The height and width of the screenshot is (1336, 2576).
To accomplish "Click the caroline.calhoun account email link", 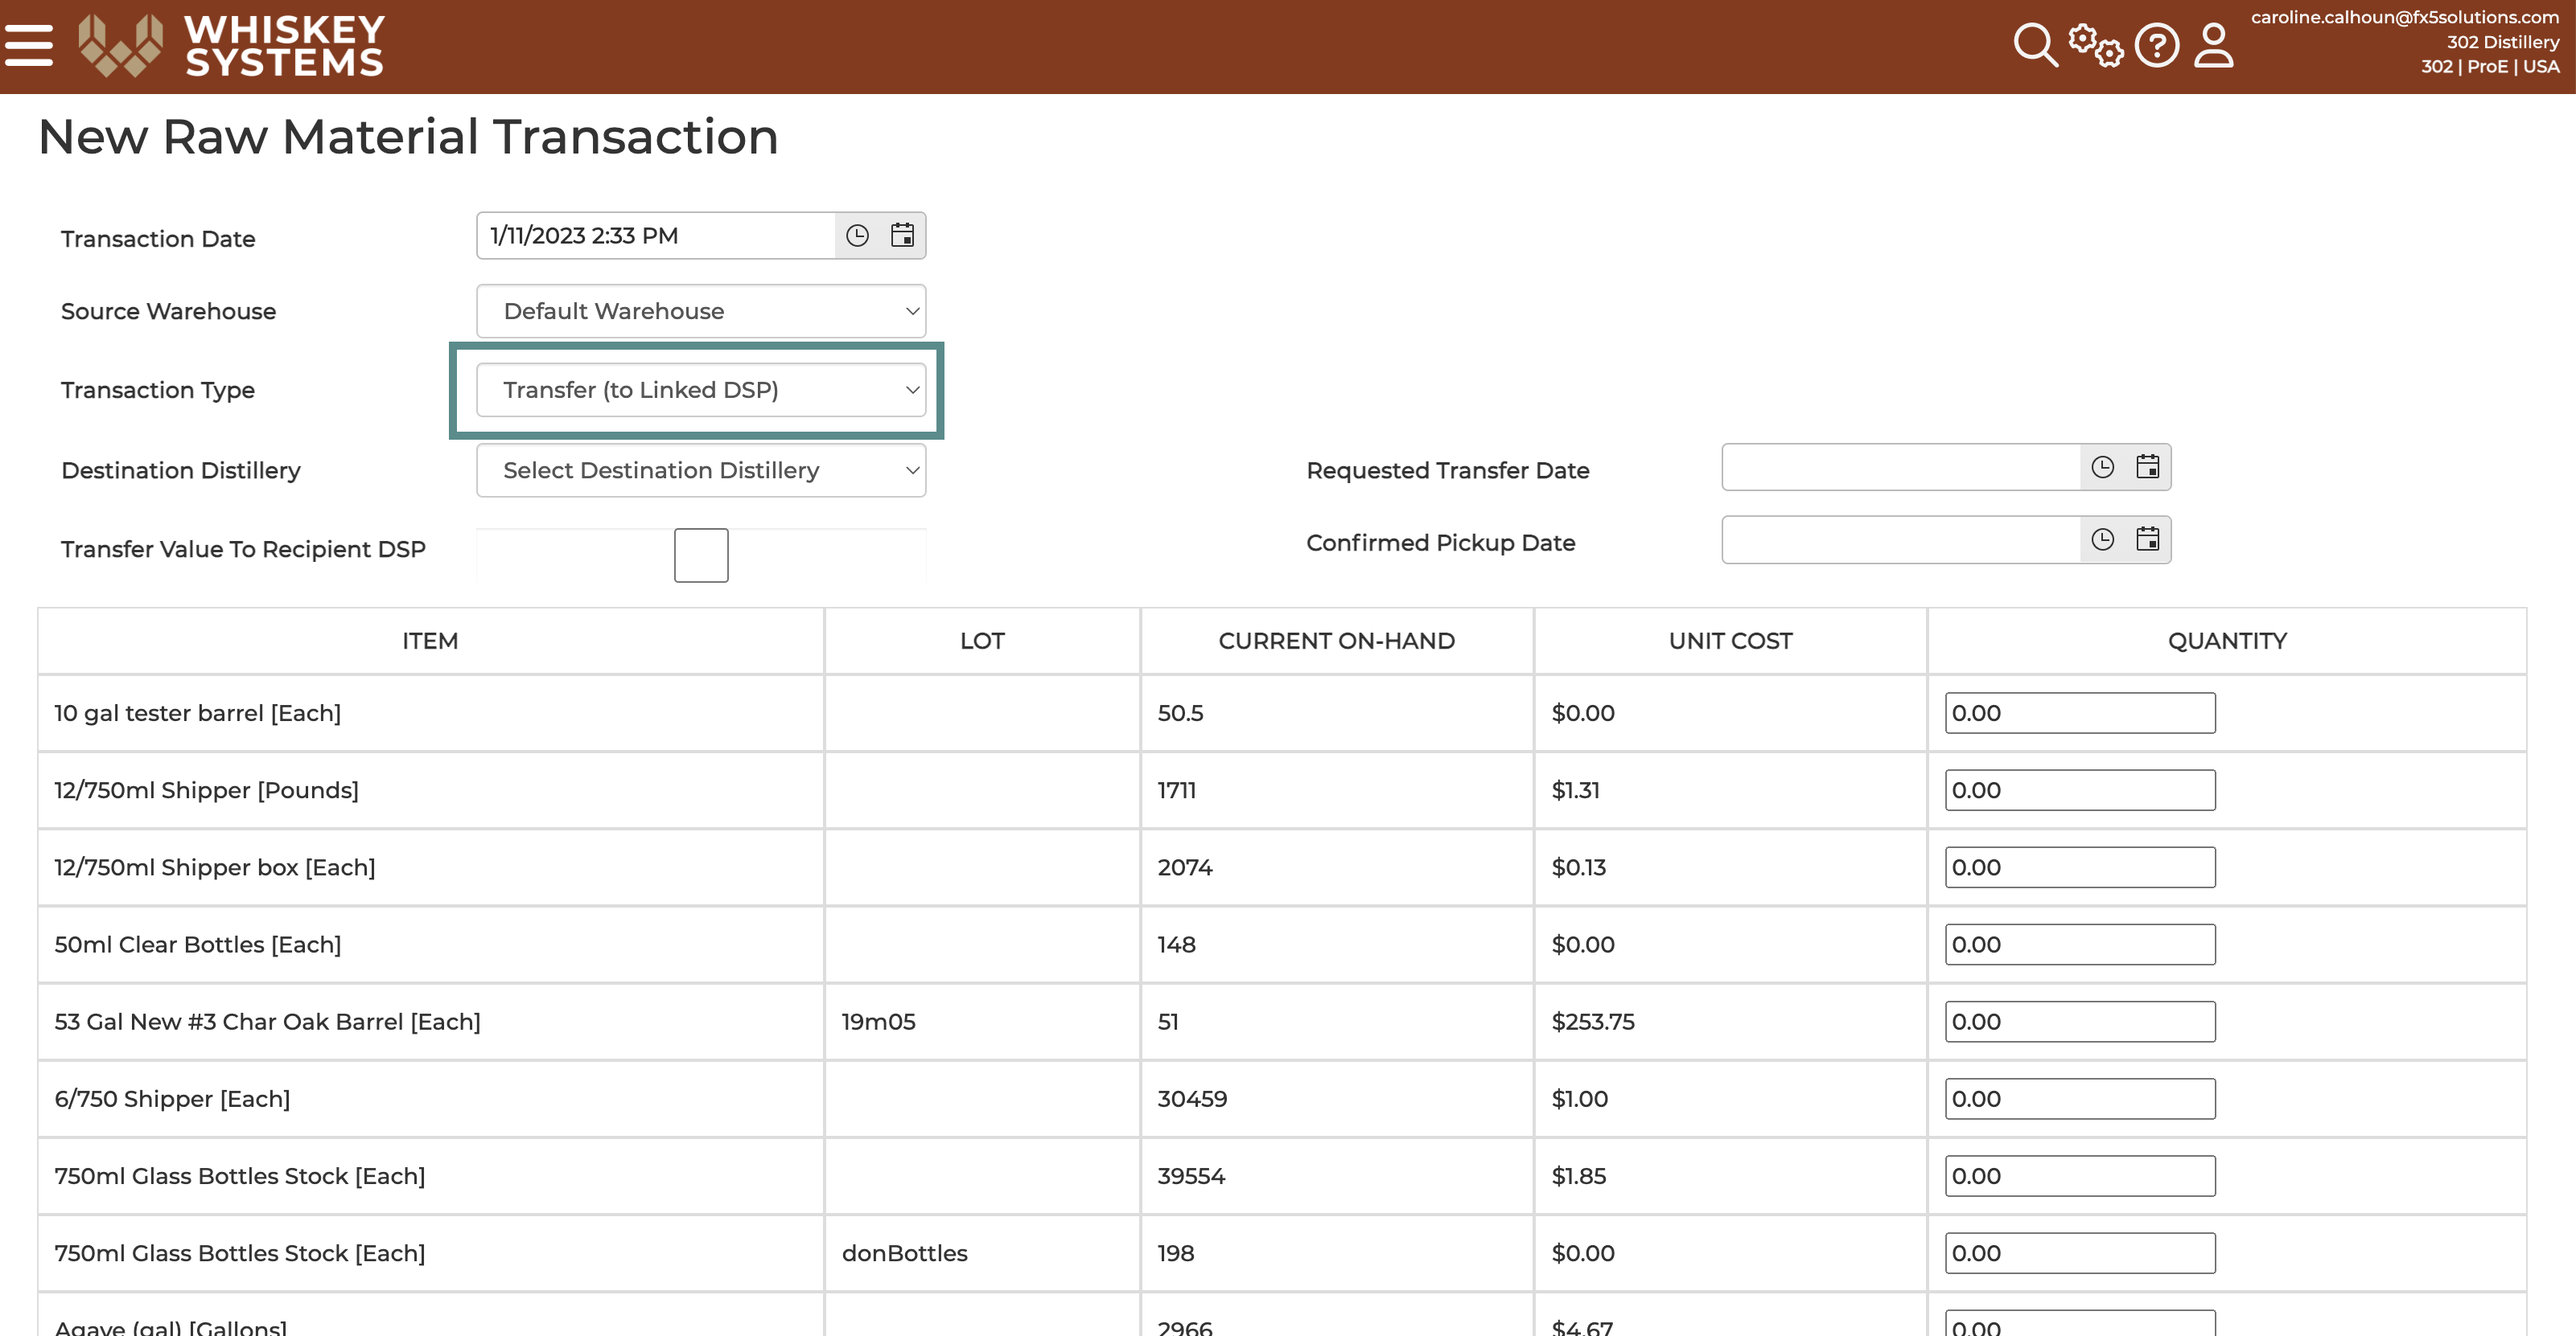I will click(2404, 17).
